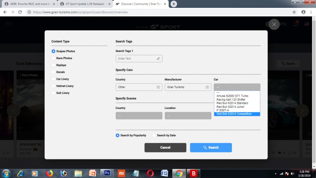Image resolution: width=316 pixels, height=178 pixels.
Task: Select Scapes Photos content type
Action: 63,51
